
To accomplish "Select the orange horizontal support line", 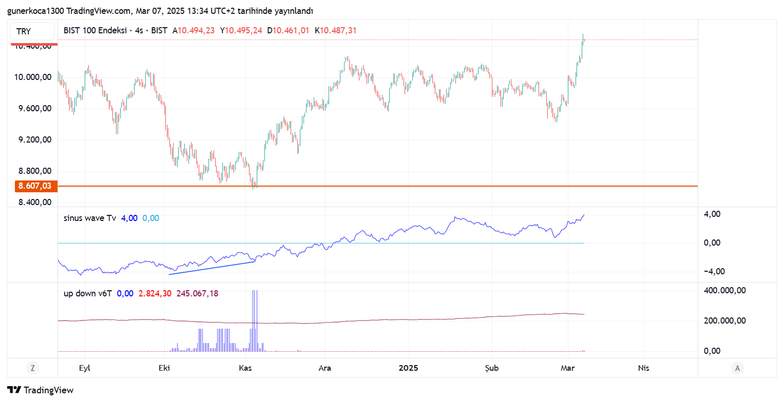I will (x=411, y=186).
